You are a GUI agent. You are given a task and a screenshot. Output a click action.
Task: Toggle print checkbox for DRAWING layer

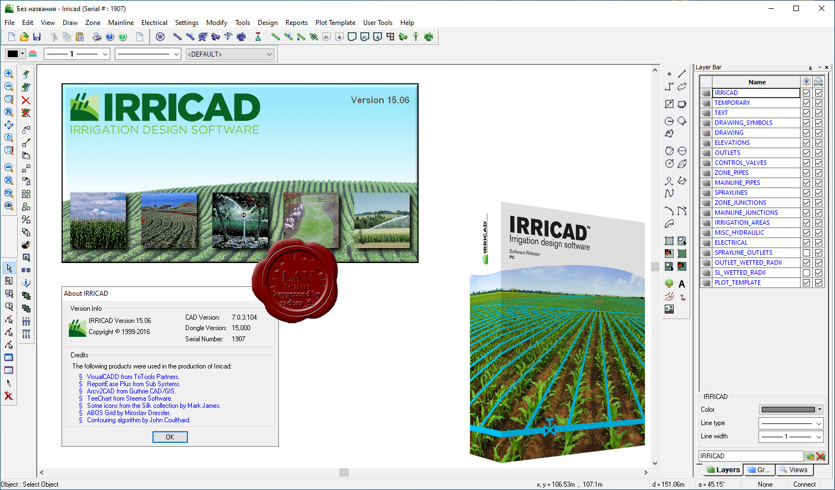click(x=818, y=133)
